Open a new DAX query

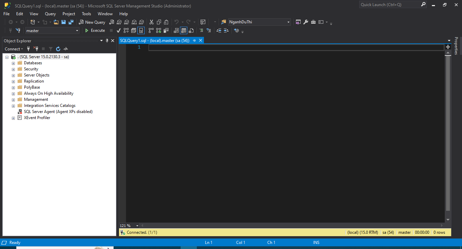tap(141, 22)
